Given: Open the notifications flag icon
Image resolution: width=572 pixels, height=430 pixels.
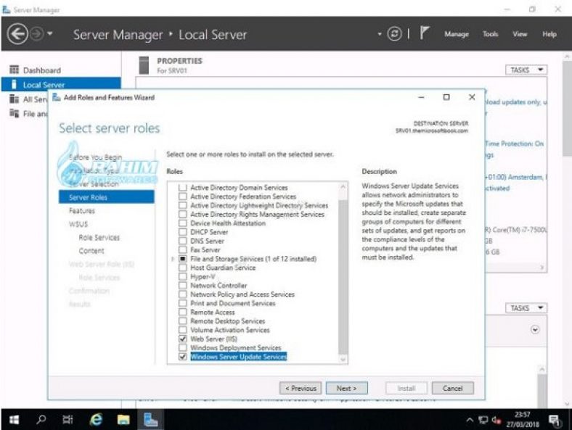Looking at the screenshot, I should pos(424,33).
